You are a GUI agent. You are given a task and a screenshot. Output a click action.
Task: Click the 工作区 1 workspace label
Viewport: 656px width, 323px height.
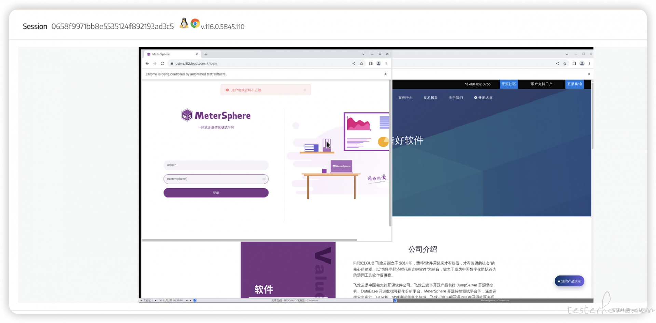pyautogui.click(x=148, y=301)
